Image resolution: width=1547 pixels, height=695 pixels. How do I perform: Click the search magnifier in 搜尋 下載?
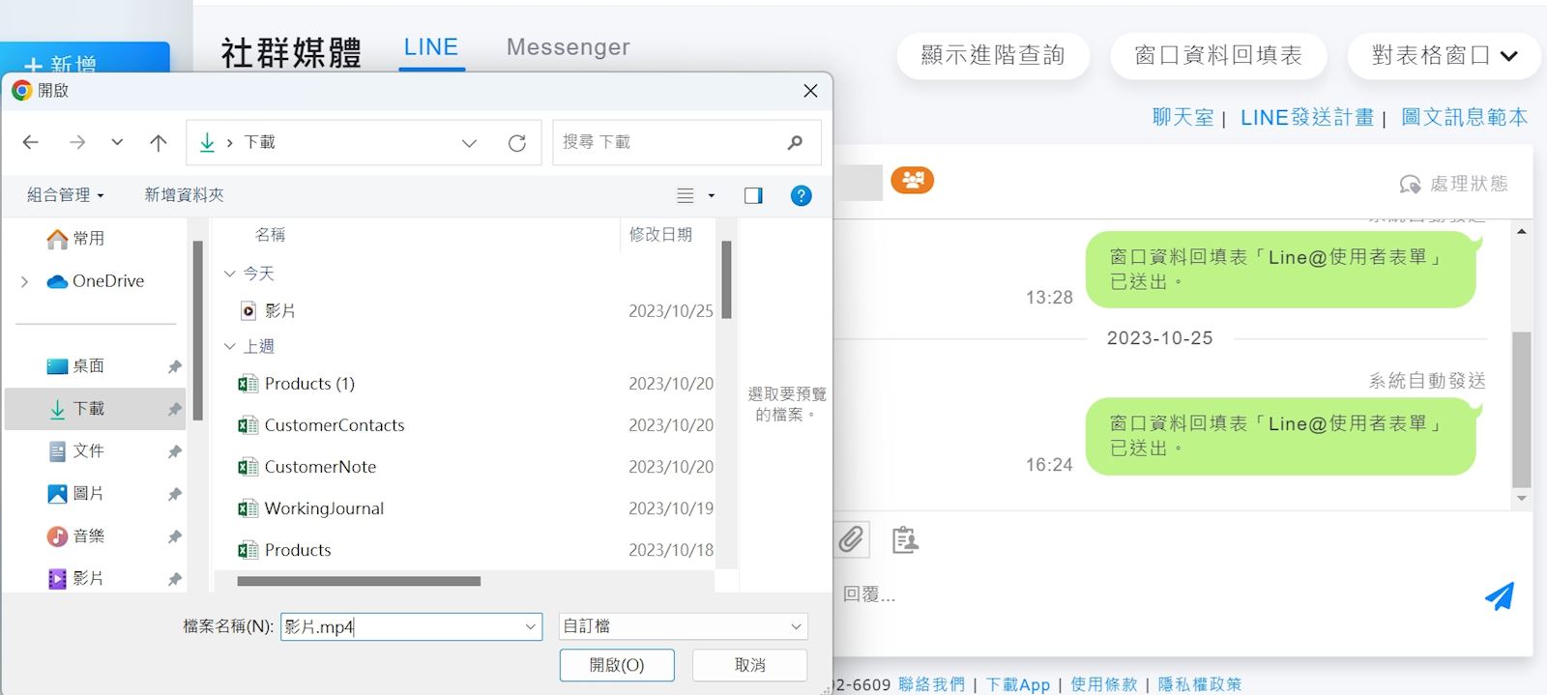tap(795, 142)
